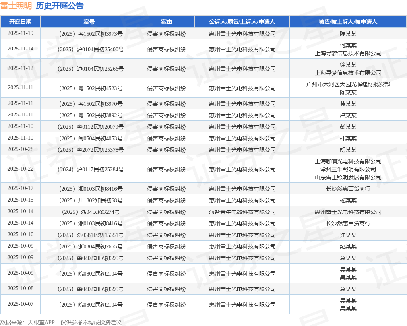Select the date 2025-10-10
The image size is (407, 326).
(x=20, y=235)
